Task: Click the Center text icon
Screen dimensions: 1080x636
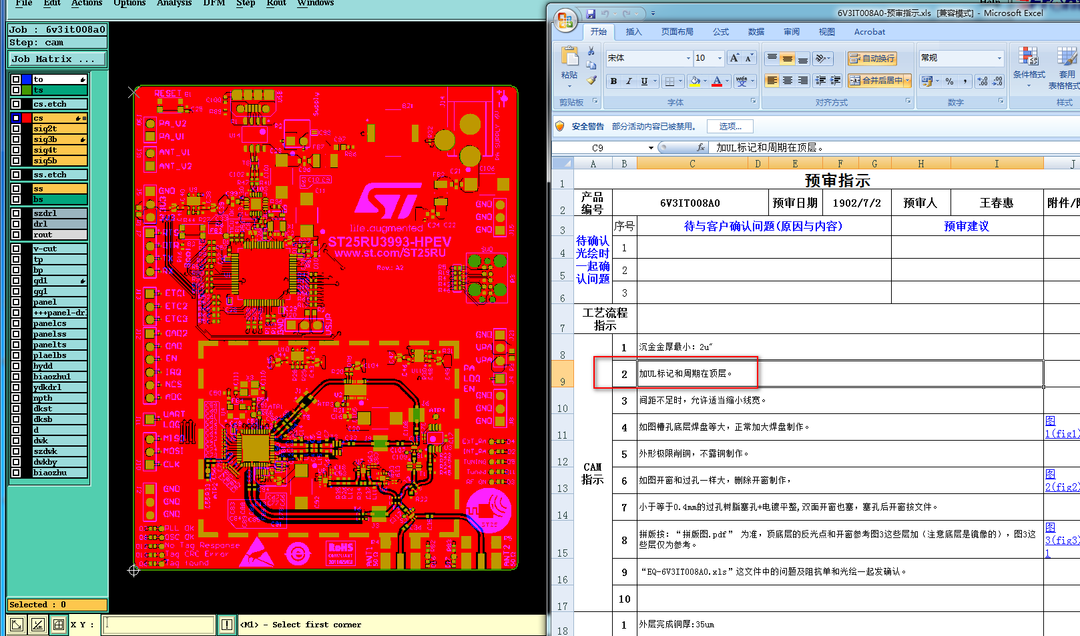Action: pyautogui.click(x=788, y=81)
